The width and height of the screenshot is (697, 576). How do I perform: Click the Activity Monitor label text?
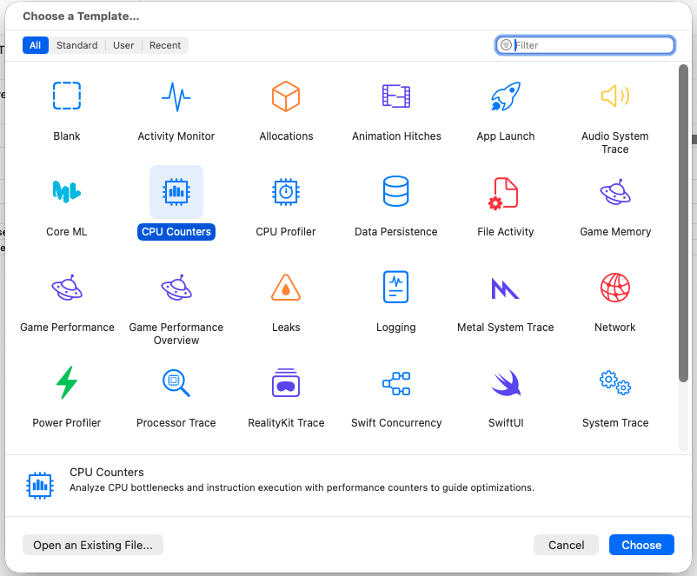(x=176, y=136)
